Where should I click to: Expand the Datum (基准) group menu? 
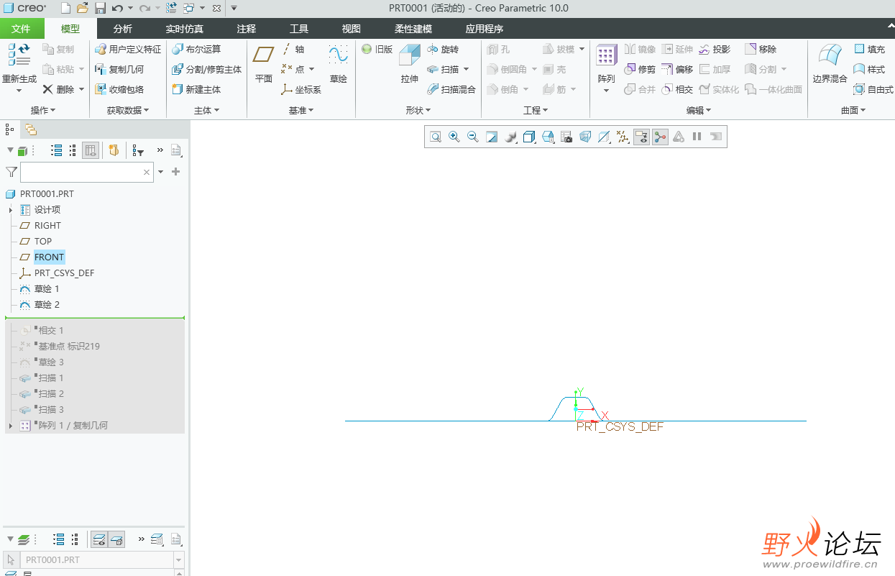pos(301,110)
